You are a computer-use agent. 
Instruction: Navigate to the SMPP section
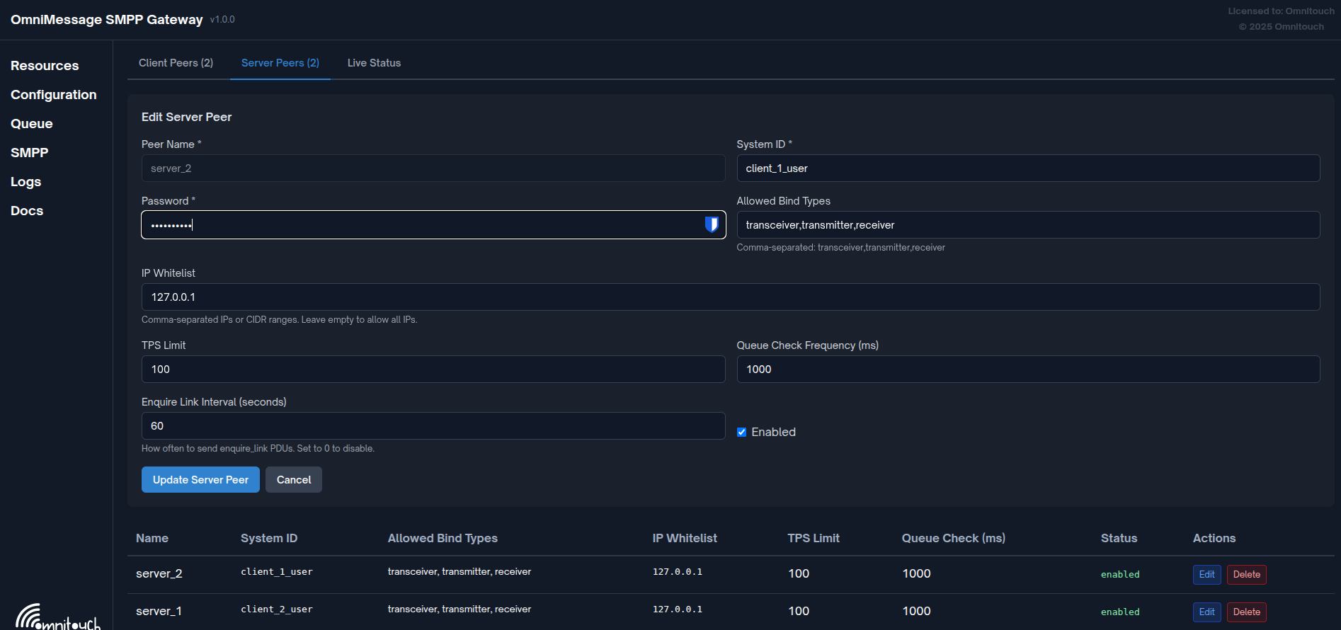click(x=30, y=153)
